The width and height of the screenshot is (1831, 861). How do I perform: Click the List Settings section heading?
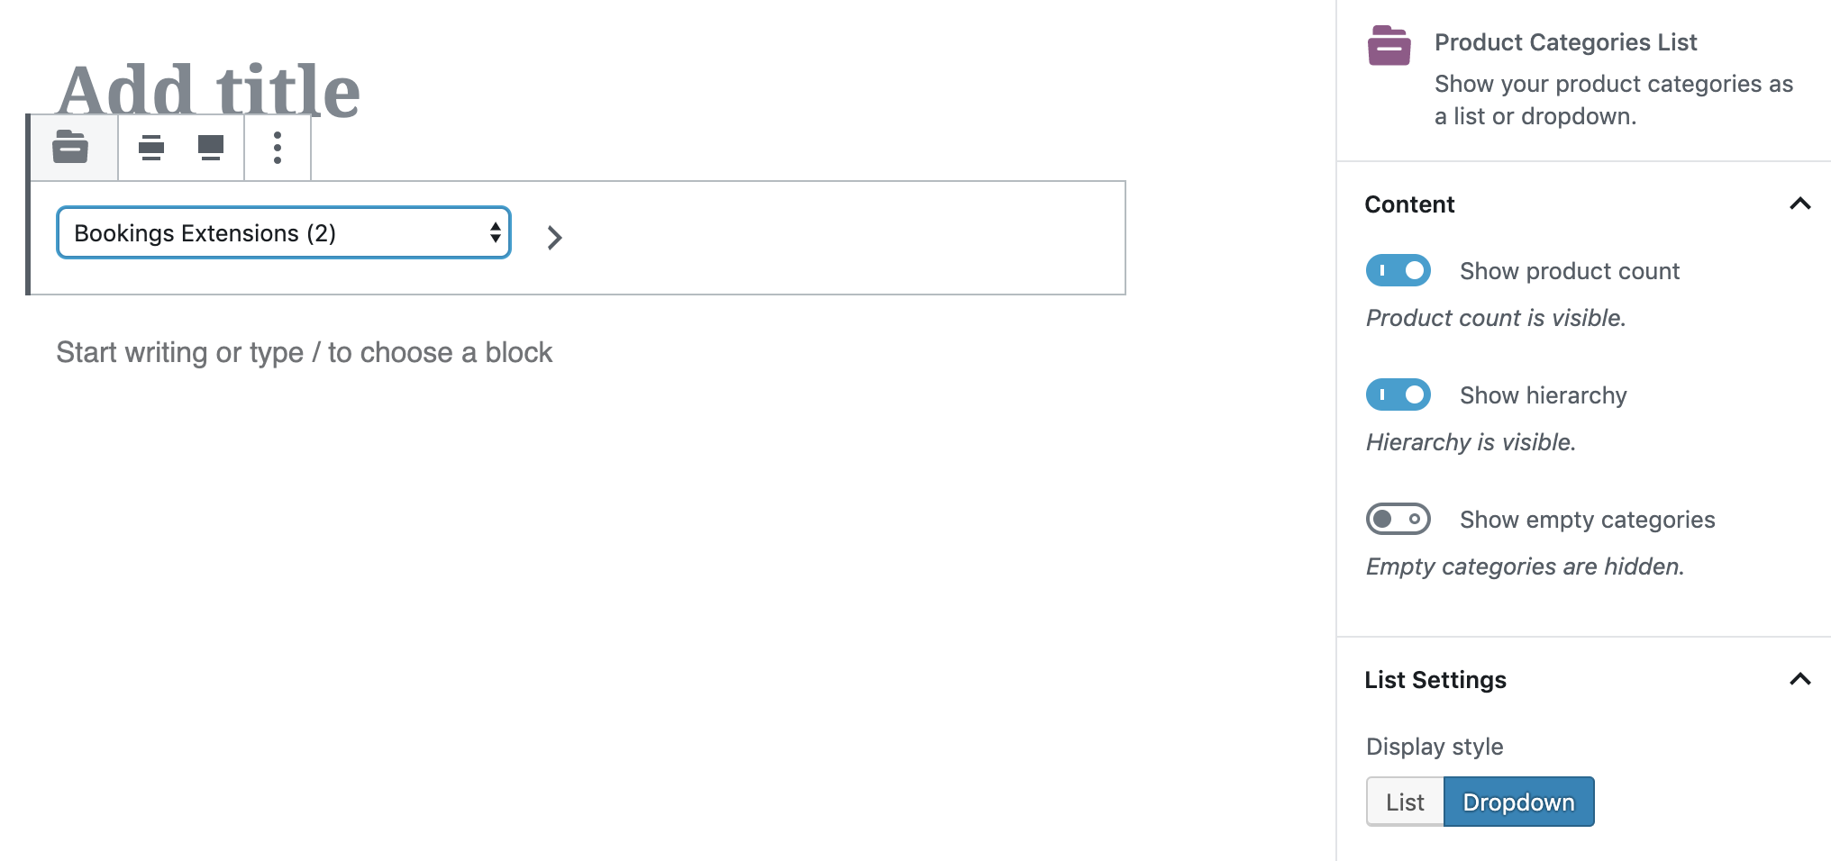point(1435,680)
